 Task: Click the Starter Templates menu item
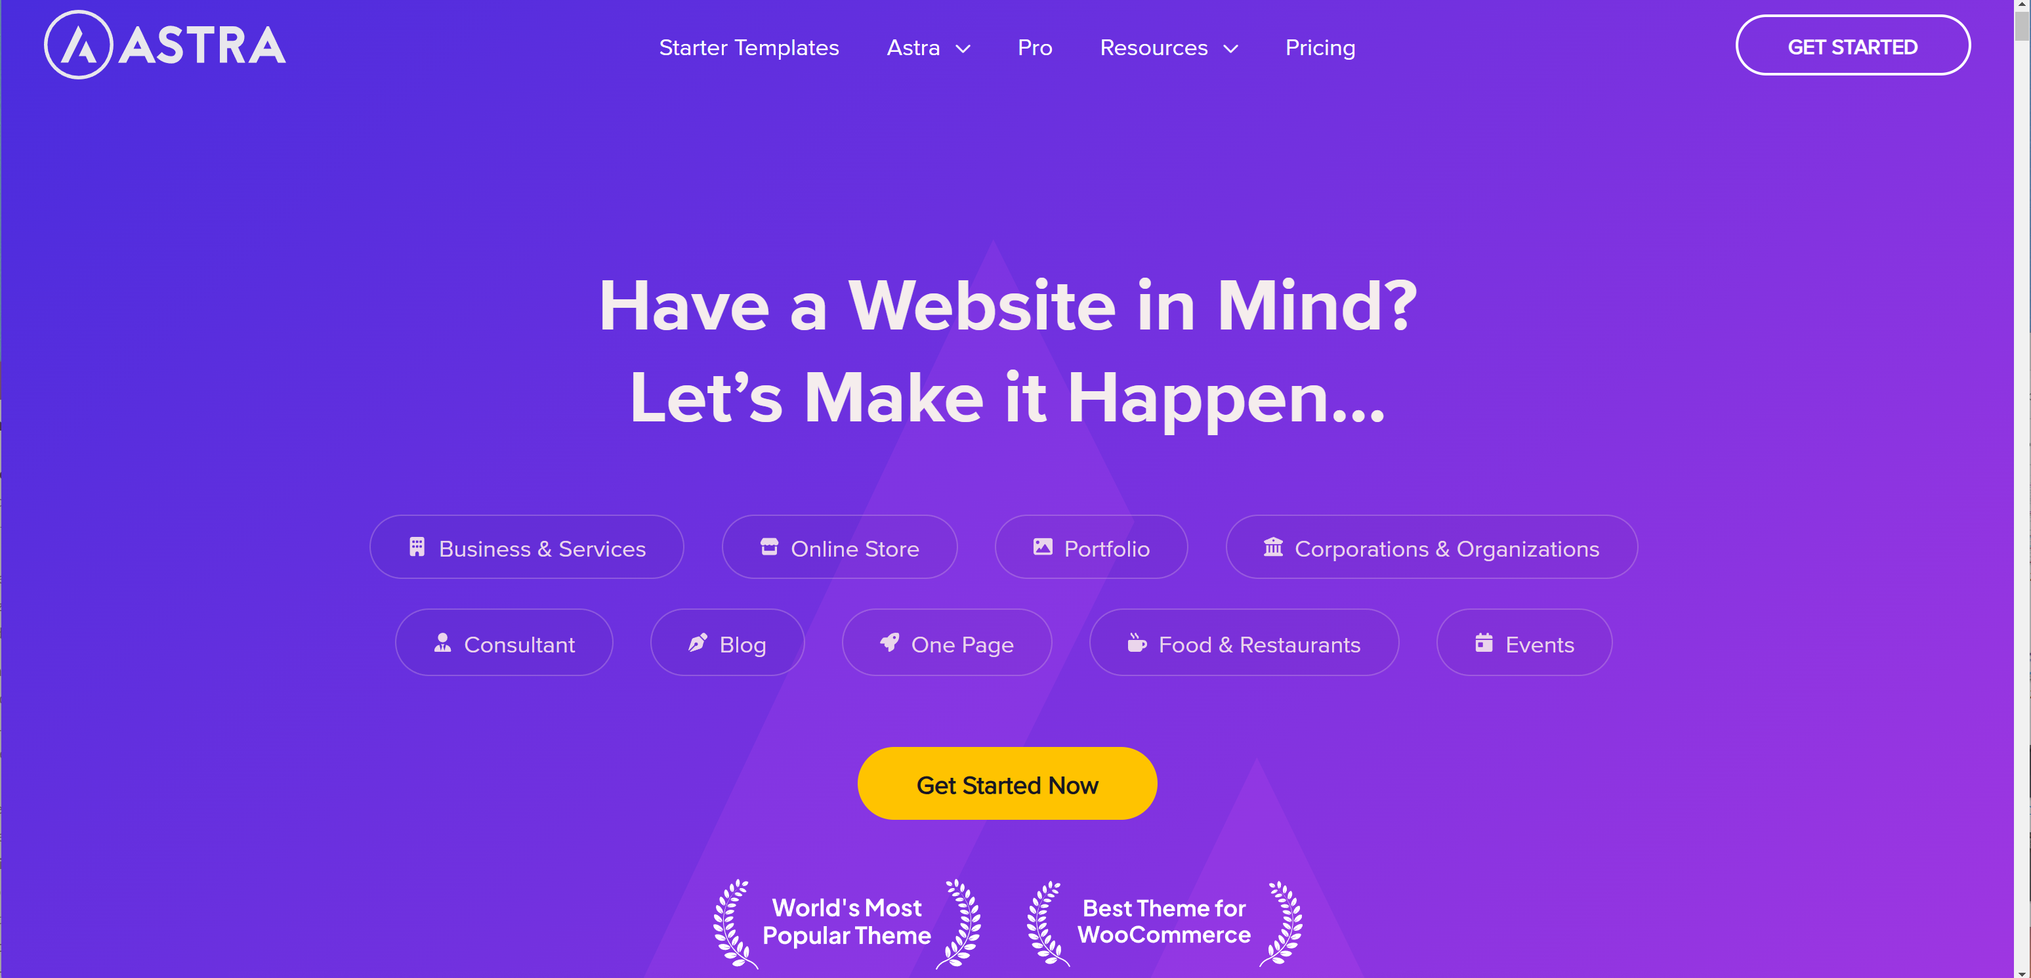[x=749, y=48]
